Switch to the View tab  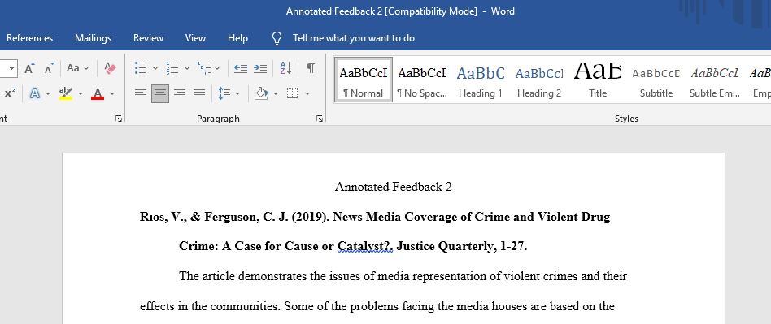[x=195, y=38]
